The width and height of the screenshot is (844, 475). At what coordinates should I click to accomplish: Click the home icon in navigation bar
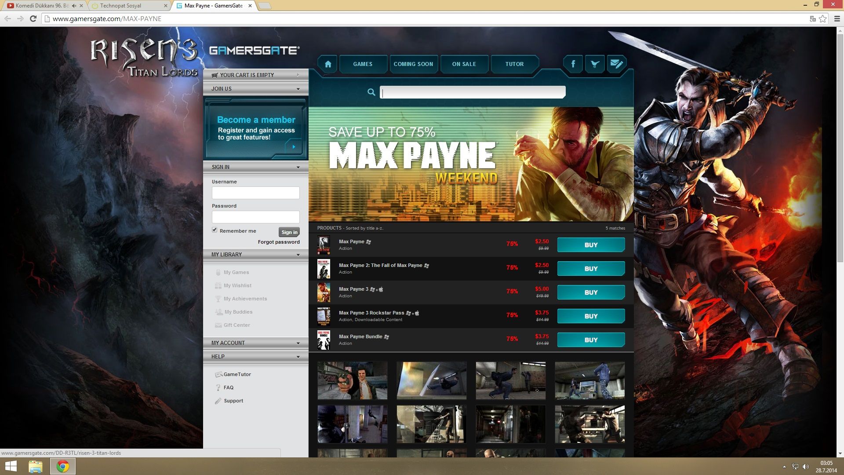click(x=328, y=64)
